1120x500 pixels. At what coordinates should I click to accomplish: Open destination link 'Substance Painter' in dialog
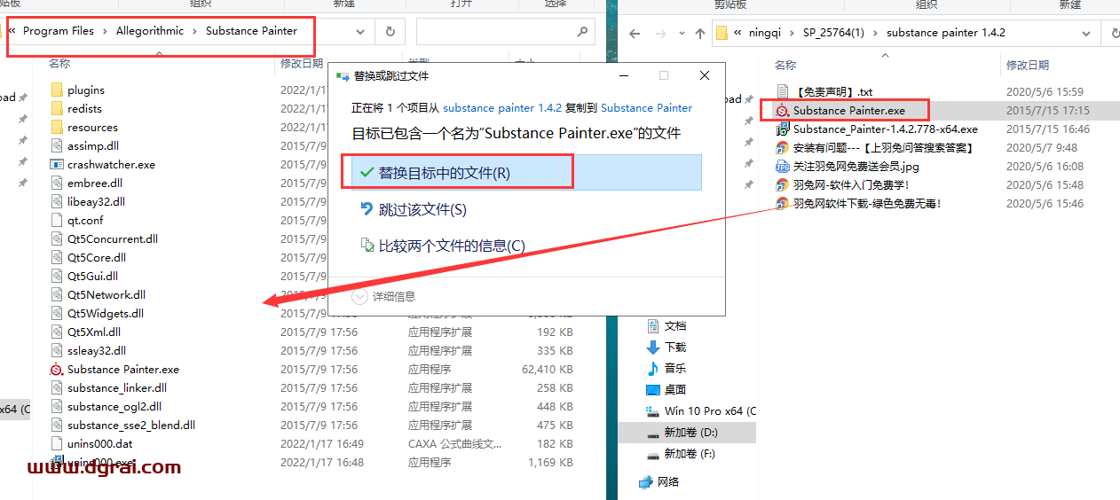tap(646, 107)
